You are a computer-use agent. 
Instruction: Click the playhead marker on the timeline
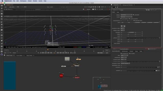48,50
